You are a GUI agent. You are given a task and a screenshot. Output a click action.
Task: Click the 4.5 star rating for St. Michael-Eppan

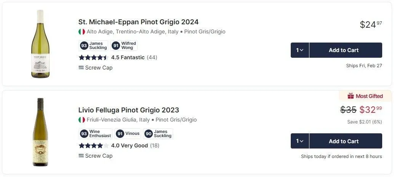pyautogui.click(x=93, y=57)
